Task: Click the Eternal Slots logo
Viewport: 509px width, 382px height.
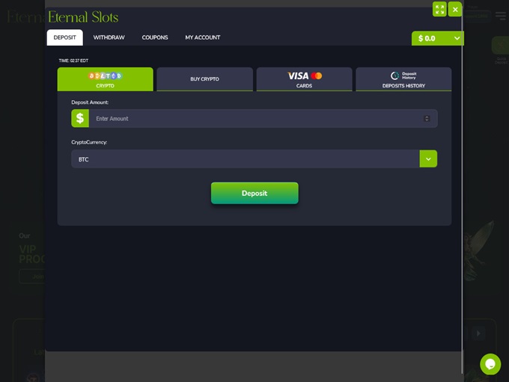Action: pyautogui.click(x=82, y=16)
